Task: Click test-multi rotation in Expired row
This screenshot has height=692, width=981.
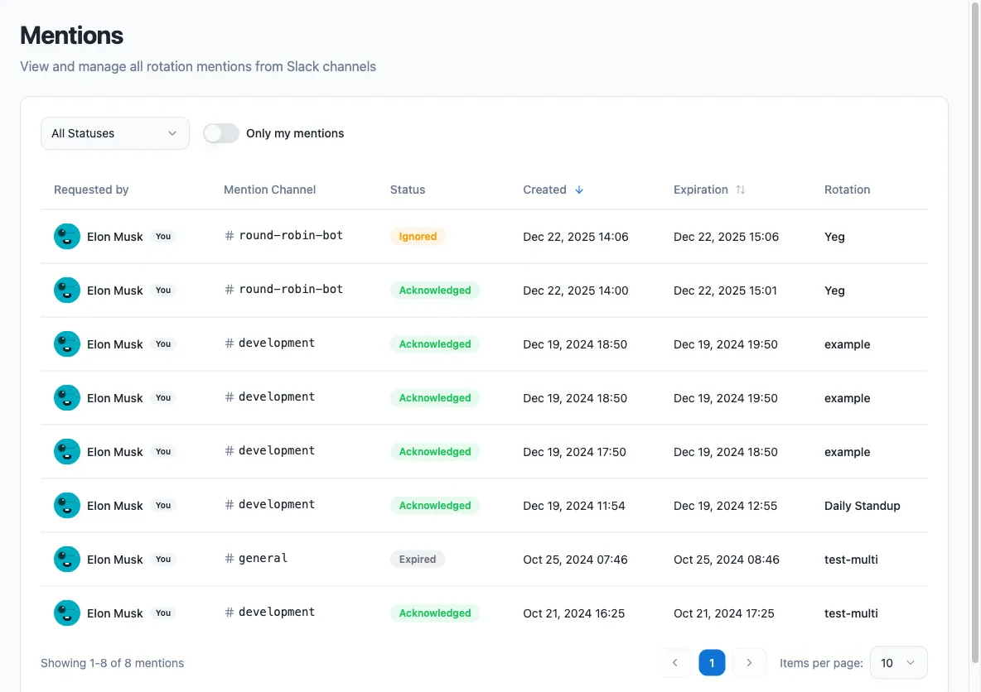Action: click(851, 560)
